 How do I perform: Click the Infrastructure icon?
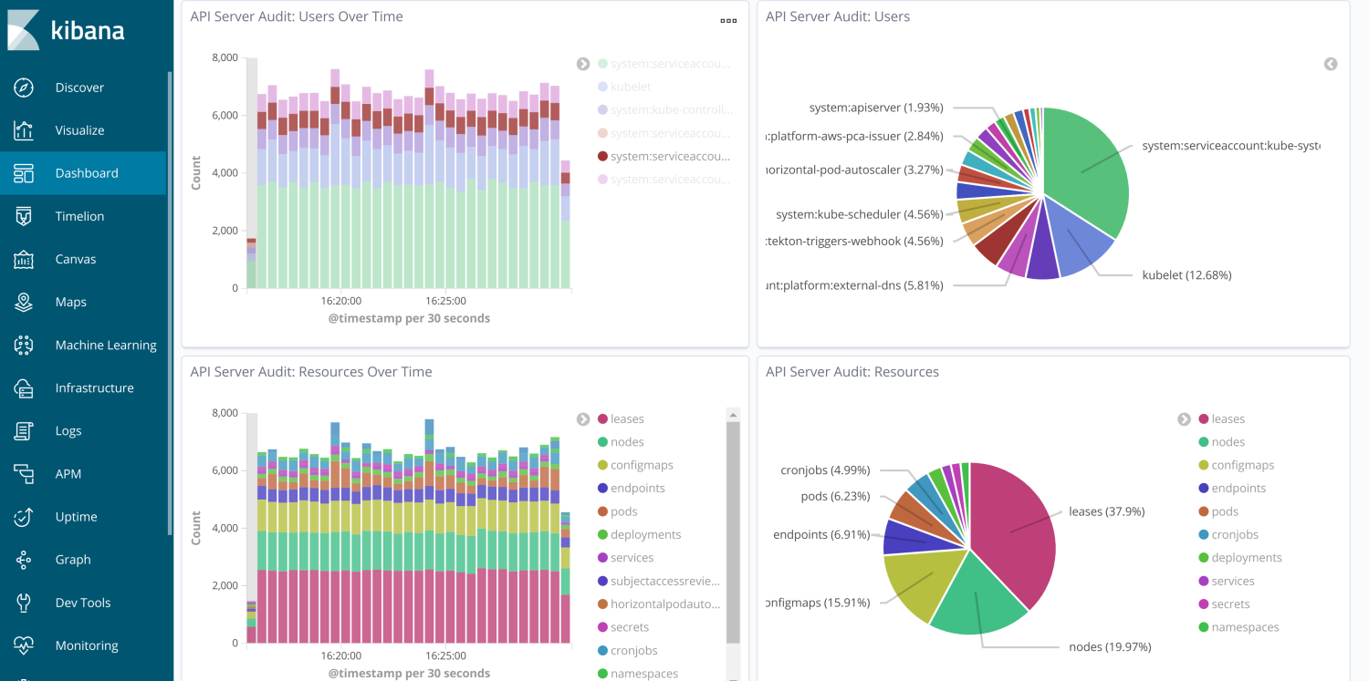24,387
